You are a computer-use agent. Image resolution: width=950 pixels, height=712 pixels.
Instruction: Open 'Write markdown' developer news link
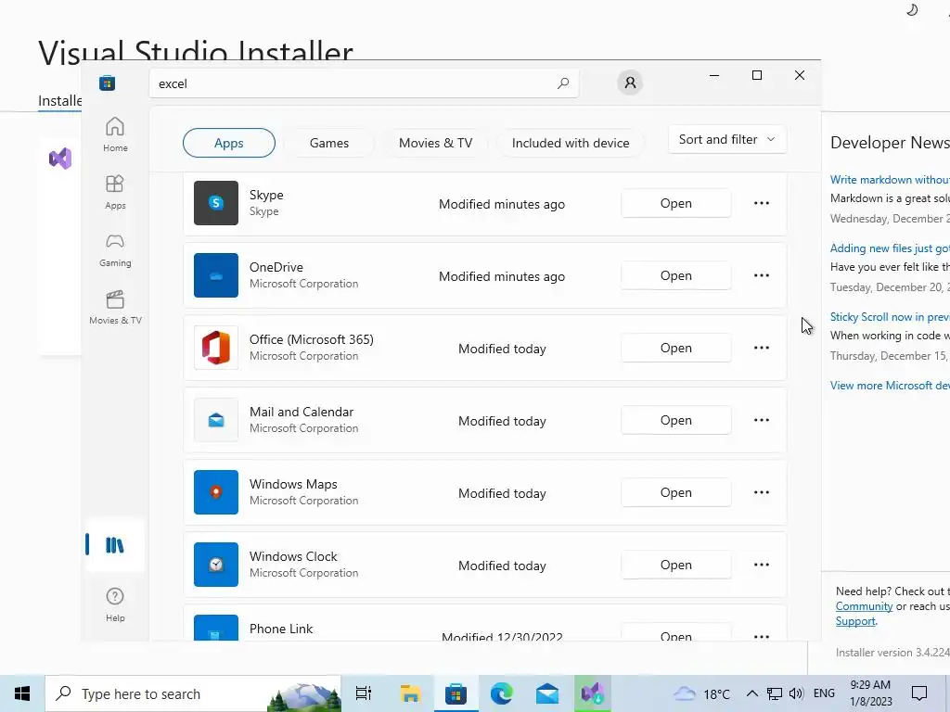pos(890,179)
